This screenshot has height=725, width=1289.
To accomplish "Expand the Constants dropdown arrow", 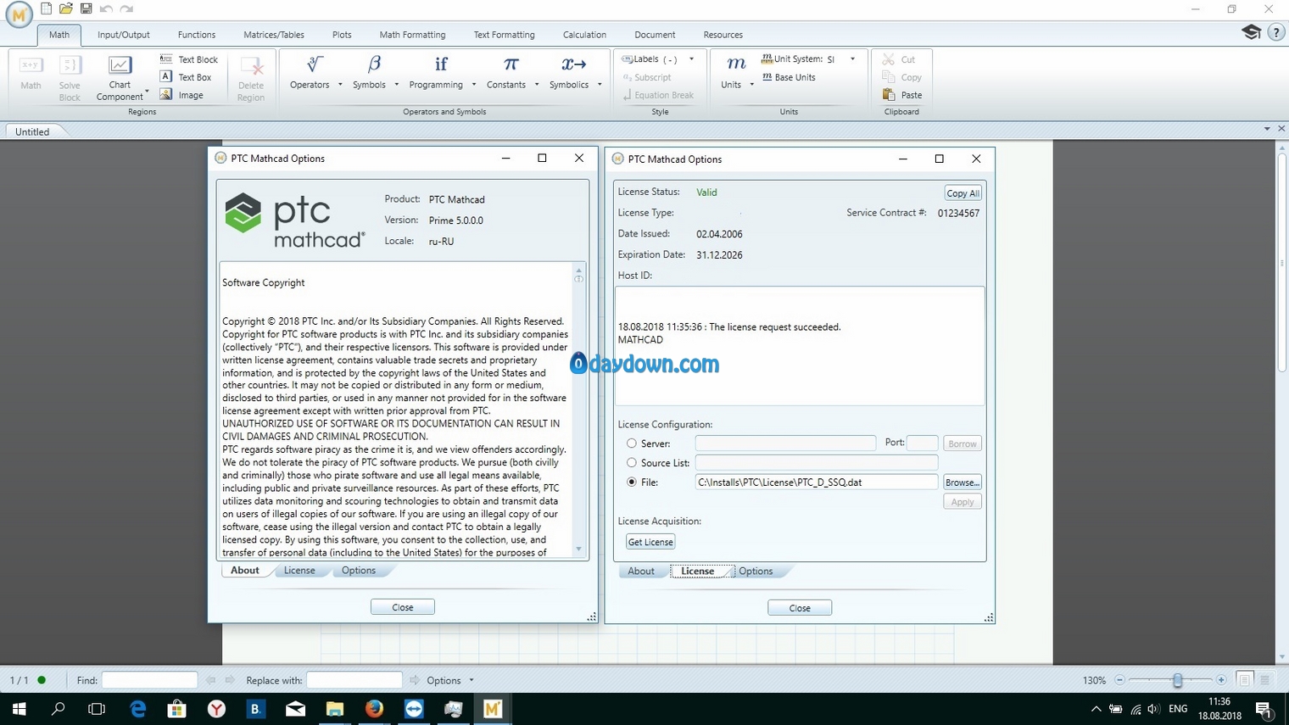I will (537, 85).
